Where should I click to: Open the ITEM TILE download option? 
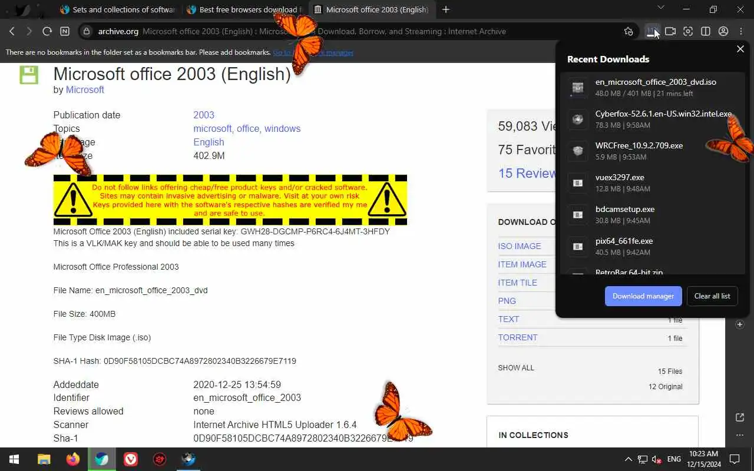coord(518,283)
